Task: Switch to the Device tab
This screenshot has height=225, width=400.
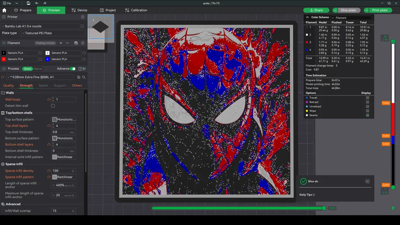Action: tap(79, 10)
